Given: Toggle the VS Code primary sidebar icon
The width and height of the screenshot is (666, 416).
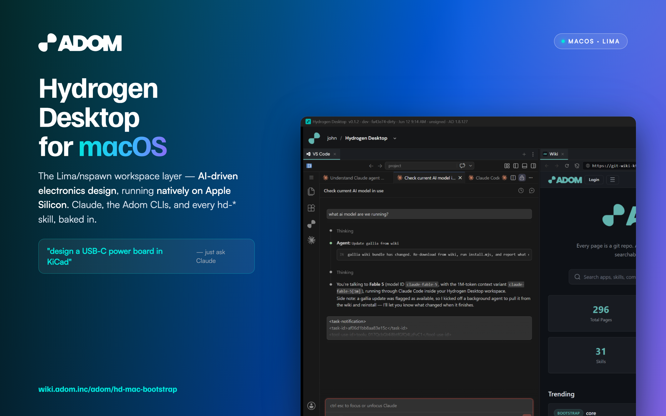Looking at the screenshot, I should click(x=309, y=166).
